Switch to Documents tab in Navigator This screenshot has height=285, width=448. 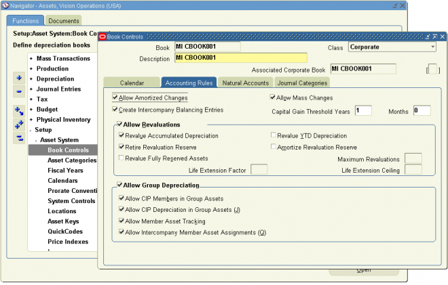63,20
